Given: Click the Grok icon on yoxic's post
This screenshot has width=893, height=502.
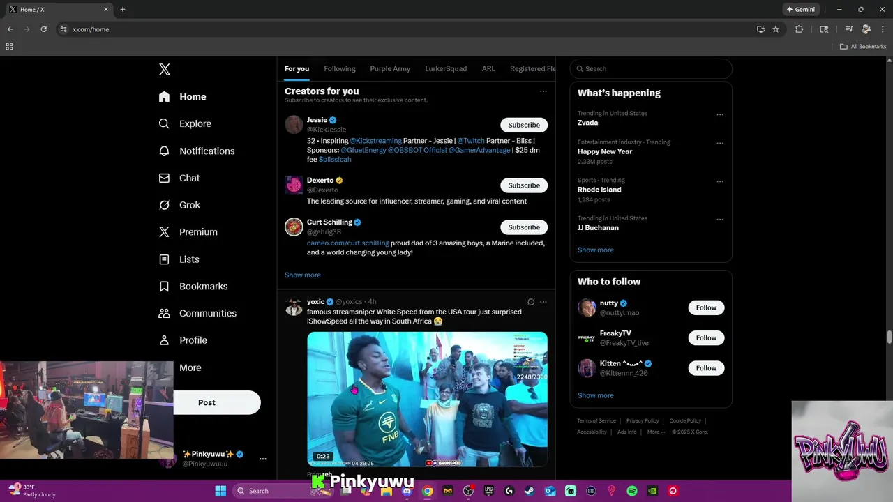Looking at the screenshot, I should coord(531,302).
